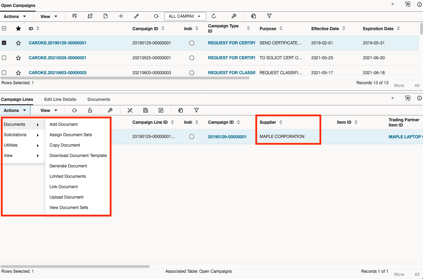Click the plus icon in Open Campaigns toolbar
Screen dimensions: 423x279
pyautogui.click(x=121, y=16)
